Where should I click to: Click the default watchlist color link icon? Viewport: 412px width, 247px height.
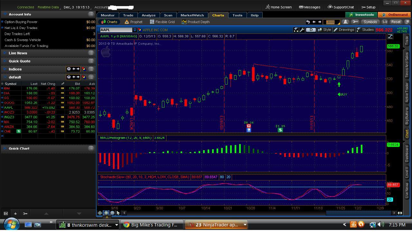(x=84, y=77)
